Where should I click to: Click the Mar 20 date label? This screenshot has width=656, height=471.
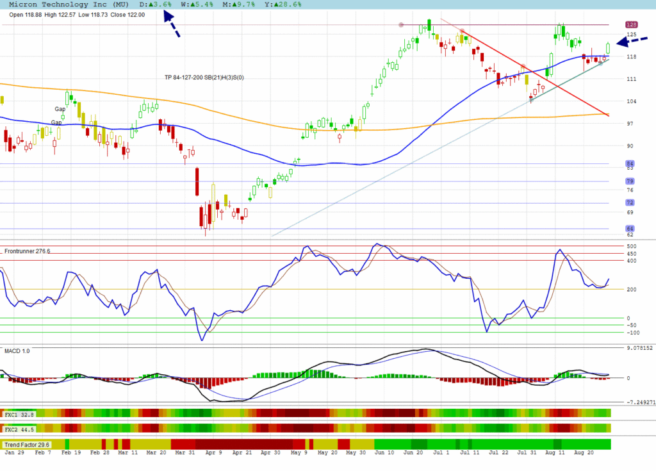point(156,452)
